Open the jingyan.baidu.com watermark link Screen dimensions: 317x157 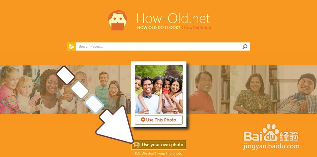[271, 146]
